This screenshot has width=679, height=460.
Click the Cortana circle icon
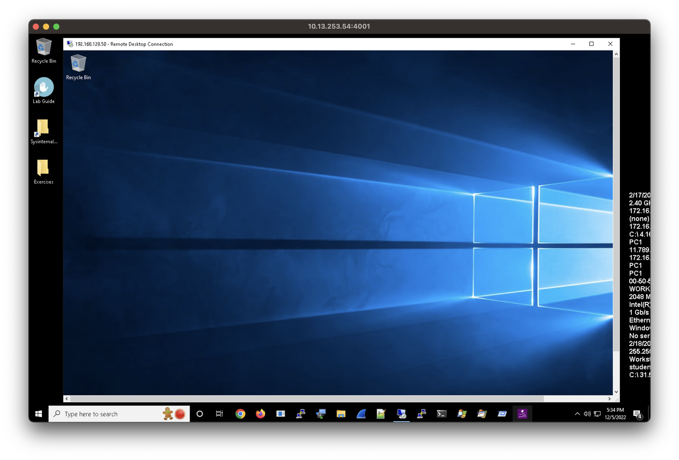click(x=200, y=413)
